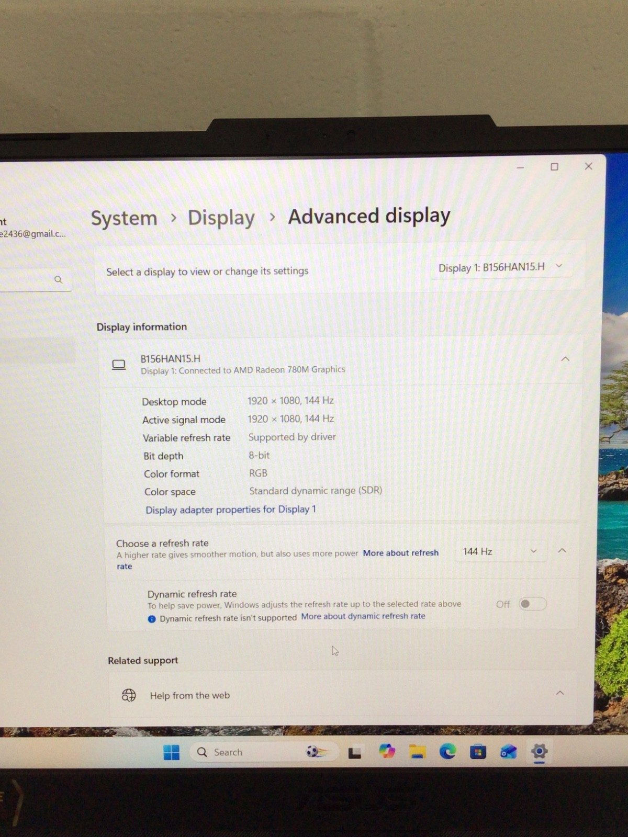Collapse the Help from the web section
The width and height of the screenshot is (628, 837).
click(560, 693)
